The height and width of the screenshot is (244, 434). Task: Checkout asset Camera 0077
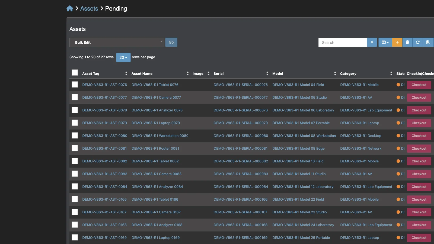[419, 98]
